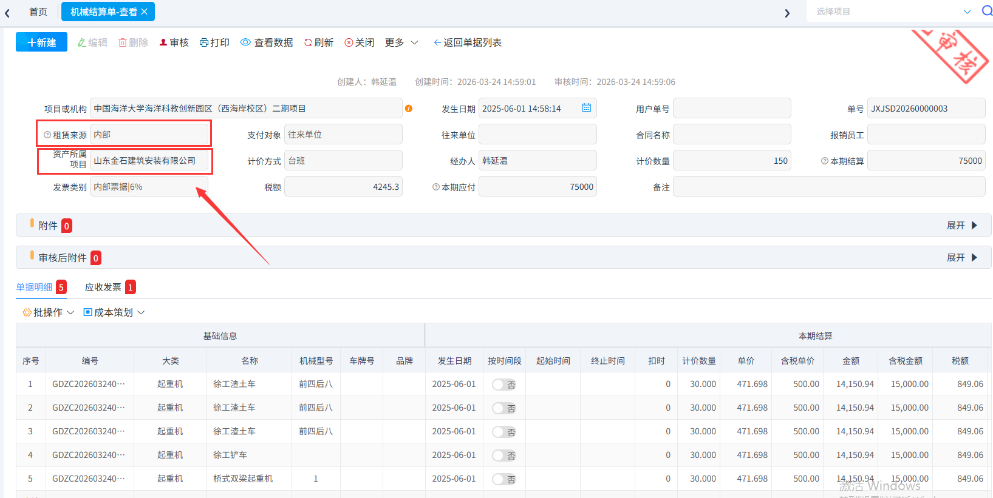Screen dimensions: 993x498
Task: Click the 往来单位 field
Action: pos(537,135)
